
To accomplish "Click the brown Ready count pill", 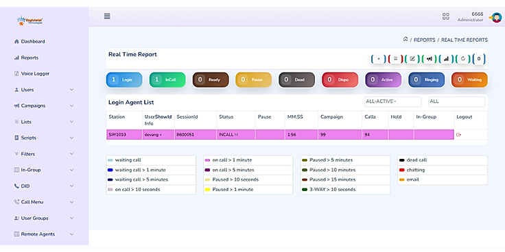I will pyautogui.click(x=211, y=79).
